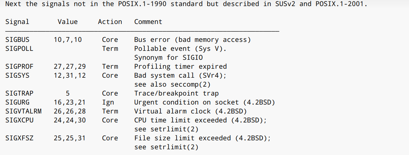Click the Signal column header
409x155 pixels.
point(18,22)
